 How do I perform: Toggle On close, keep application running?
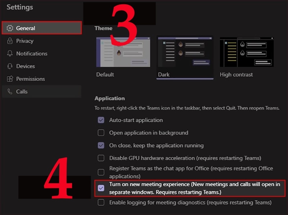tap(101, 145)
